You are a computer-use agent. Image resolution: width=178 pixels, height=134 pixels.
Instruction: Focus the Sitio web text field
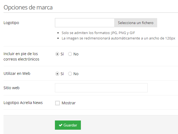click(x=101, y=88)
